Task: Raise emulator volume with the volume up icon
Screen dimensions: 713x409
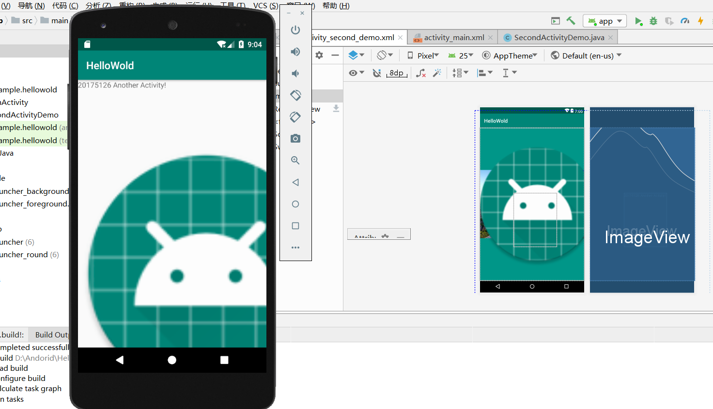Action: click(x=295, y=52)
